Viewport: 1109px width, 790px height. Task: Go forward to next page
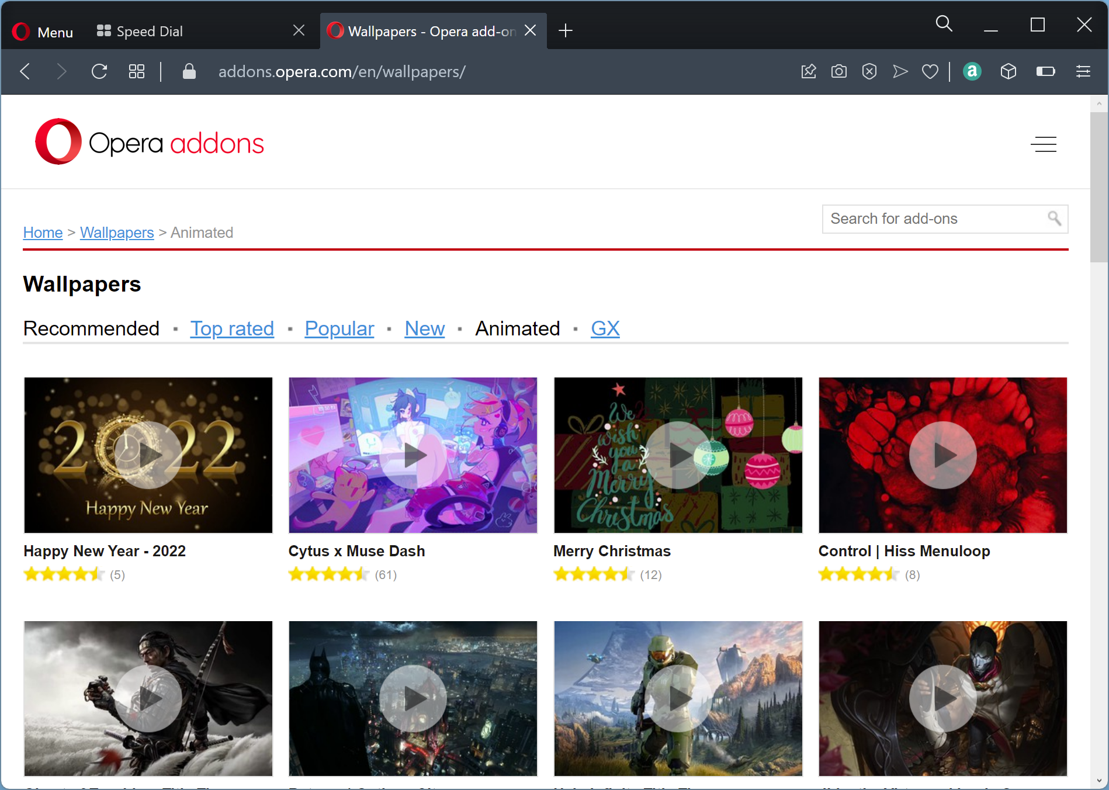(61, 71)
